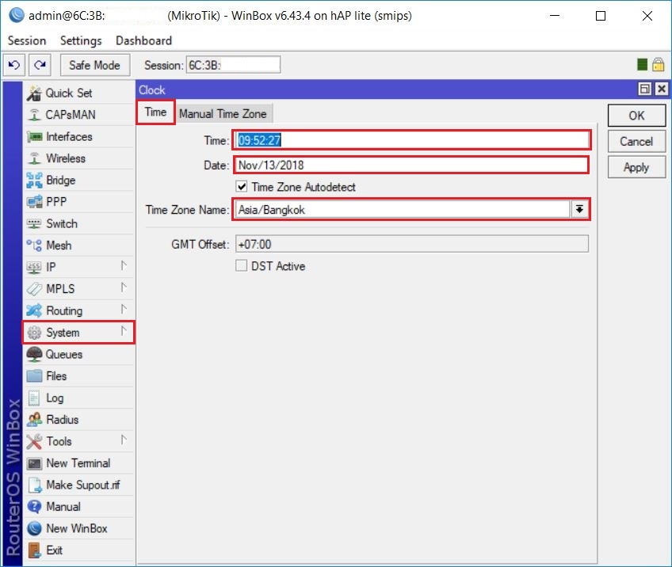The image size is (672, 567).
Task: Click the Time input field
Action: coord(412,140)
